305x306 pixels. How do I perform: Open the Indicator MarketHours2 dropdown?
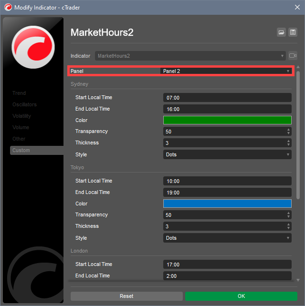[x=190, y=56]
